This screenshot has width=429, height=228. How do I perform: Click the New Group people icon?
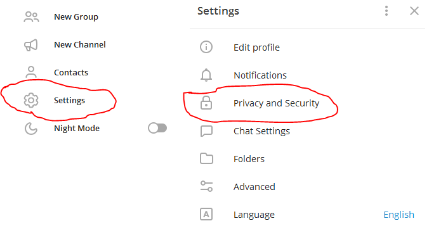pyautogui.click(x=31, y=17)
